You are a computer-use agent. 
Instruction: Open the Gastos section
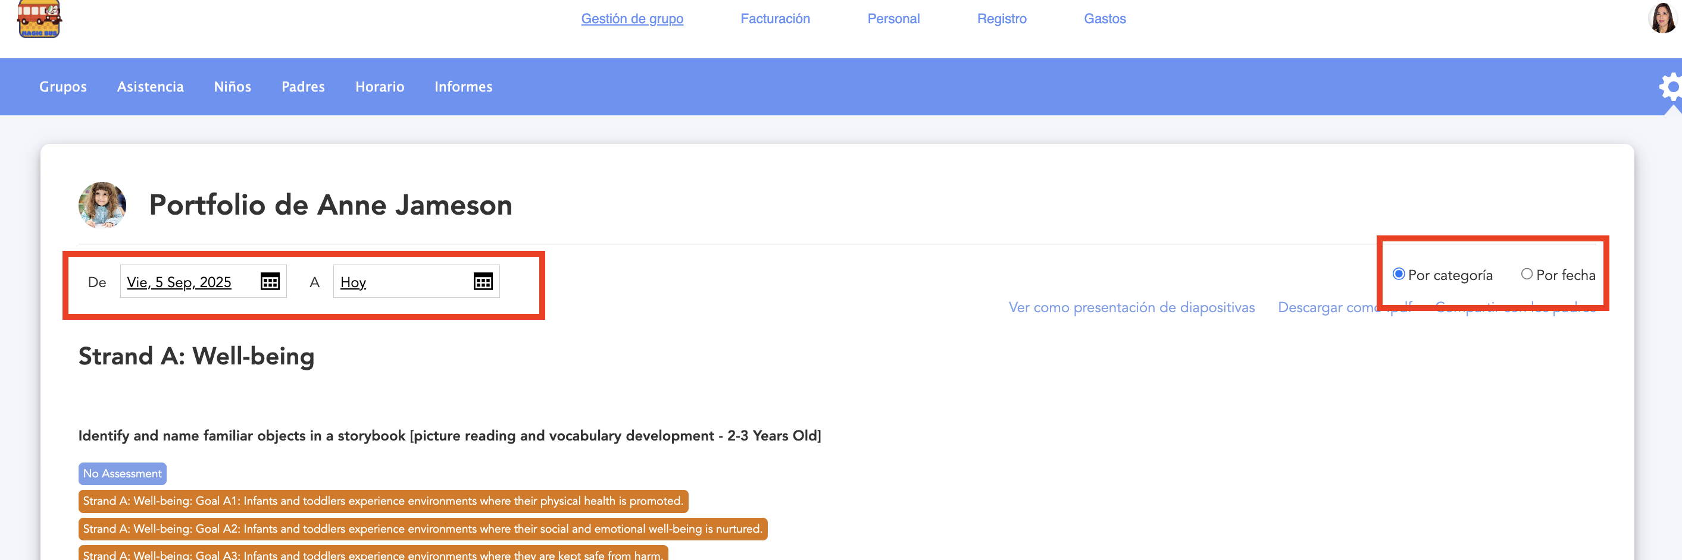click(1105, 19)
